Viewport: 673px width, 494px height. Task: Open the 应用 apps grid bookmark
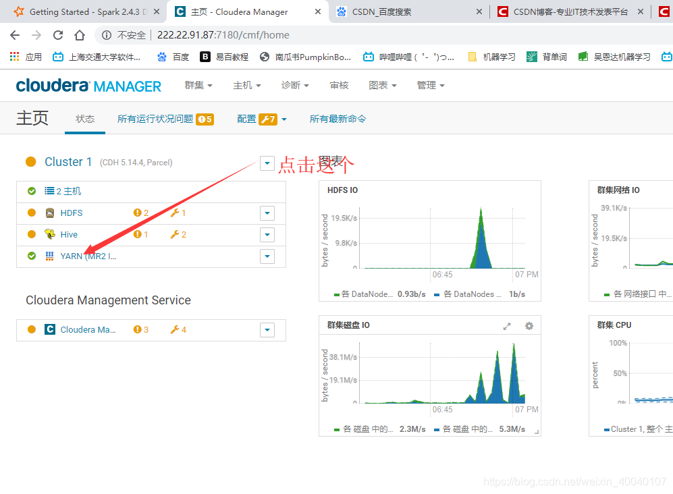point(26,57)
